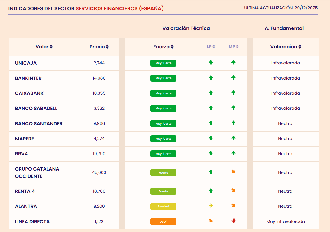330x232 pixels.
Task: Click ALANTRA long-term yellow right arrow
Action: tap(211, 206)
